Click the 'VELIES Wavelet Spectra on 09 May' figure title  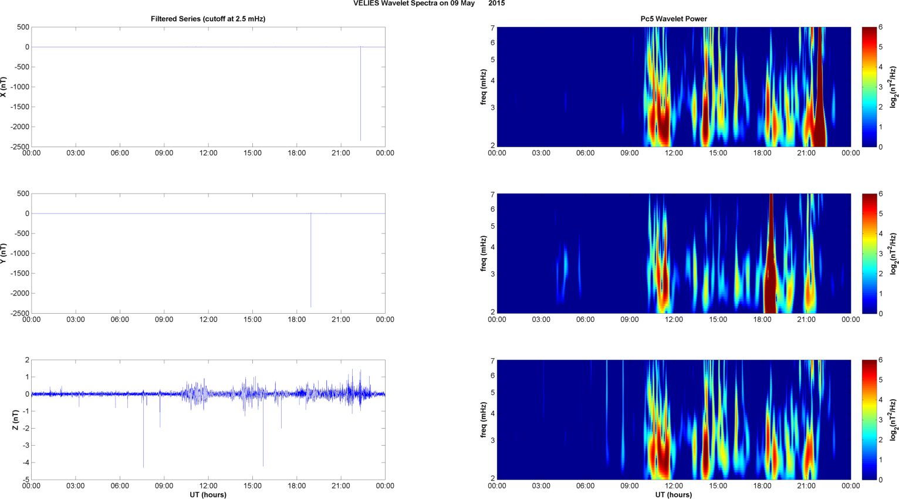click(x=414, y=4)
